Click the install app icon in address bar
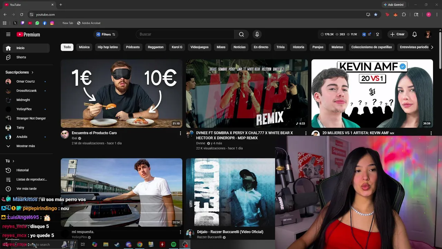 point(368,15)
